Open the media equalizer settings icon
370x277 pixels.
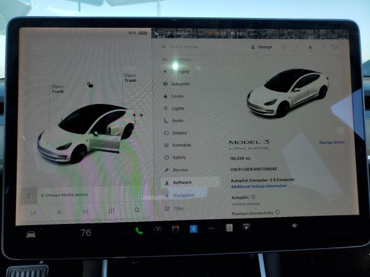[111, 211]
